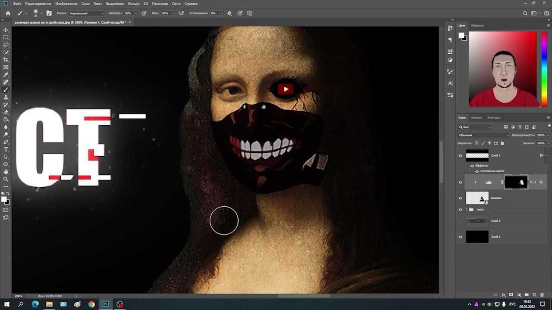This screenshot has height=310, width=552.
Task: Switch to the Контуры tab
Action: [x=494, y=118]
